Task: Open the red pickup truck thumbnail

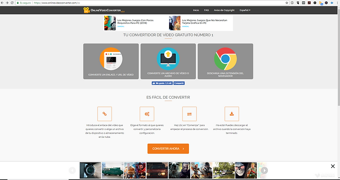Action: pyautogui.click(x=157, y=170)
